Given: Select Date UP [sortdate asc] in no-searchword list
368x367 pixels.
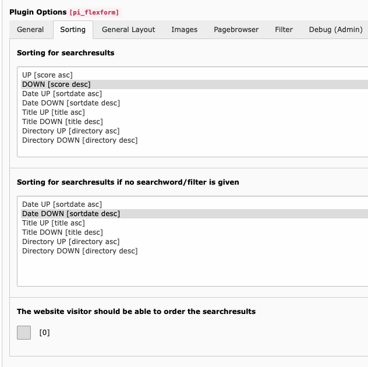Looking at the screenshot, I should (x=62, y=204).
